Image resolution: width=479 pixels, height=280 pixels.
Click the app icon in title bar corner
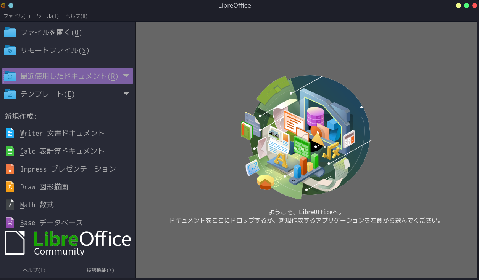3,5
